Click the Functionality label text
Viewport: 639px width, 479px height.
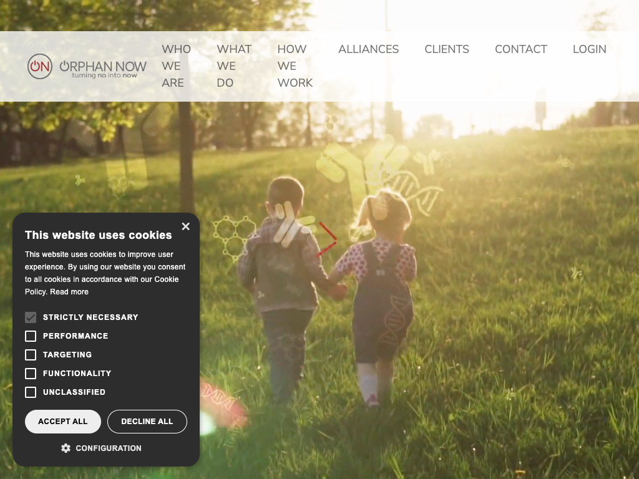click(x=77, y=374)
